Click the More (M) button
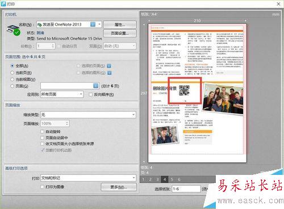This screenshot has width=284, height=209. (x=119, y=187)
